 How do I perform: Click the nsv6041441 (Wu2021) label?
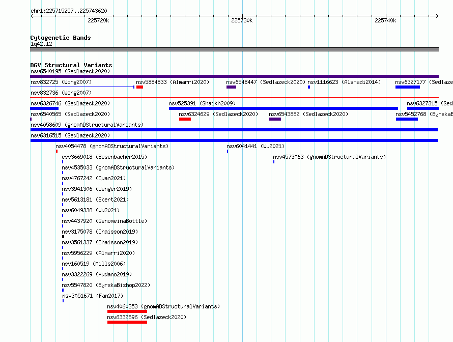[x=256, y=146]
